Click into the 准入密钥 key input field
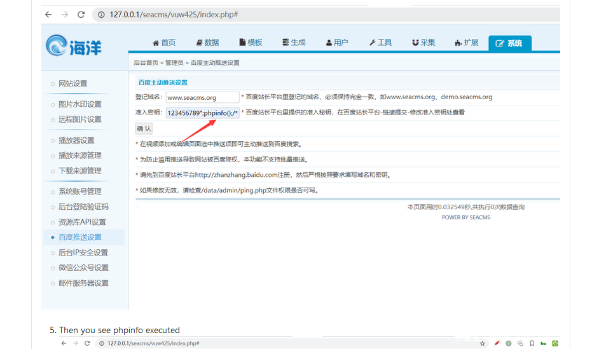Image resolution: width=592 pixels, height=349 pixels. (x=202, y=113)
